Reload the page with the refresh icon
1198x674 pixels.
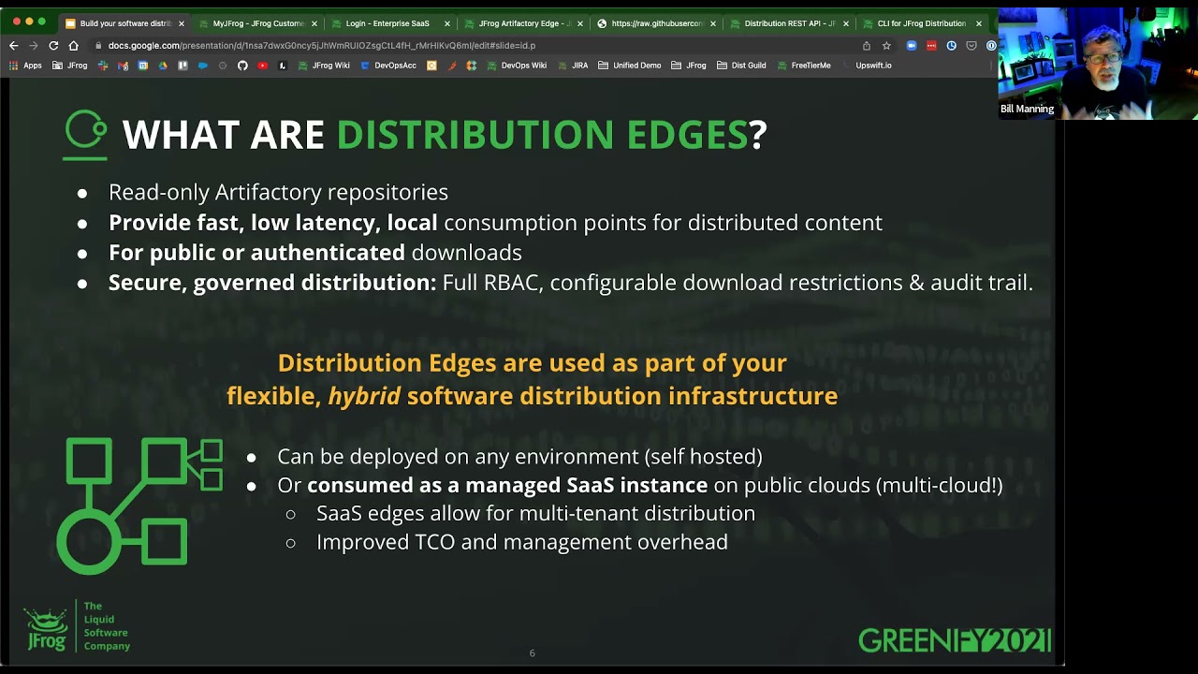(x=53, y=45)
